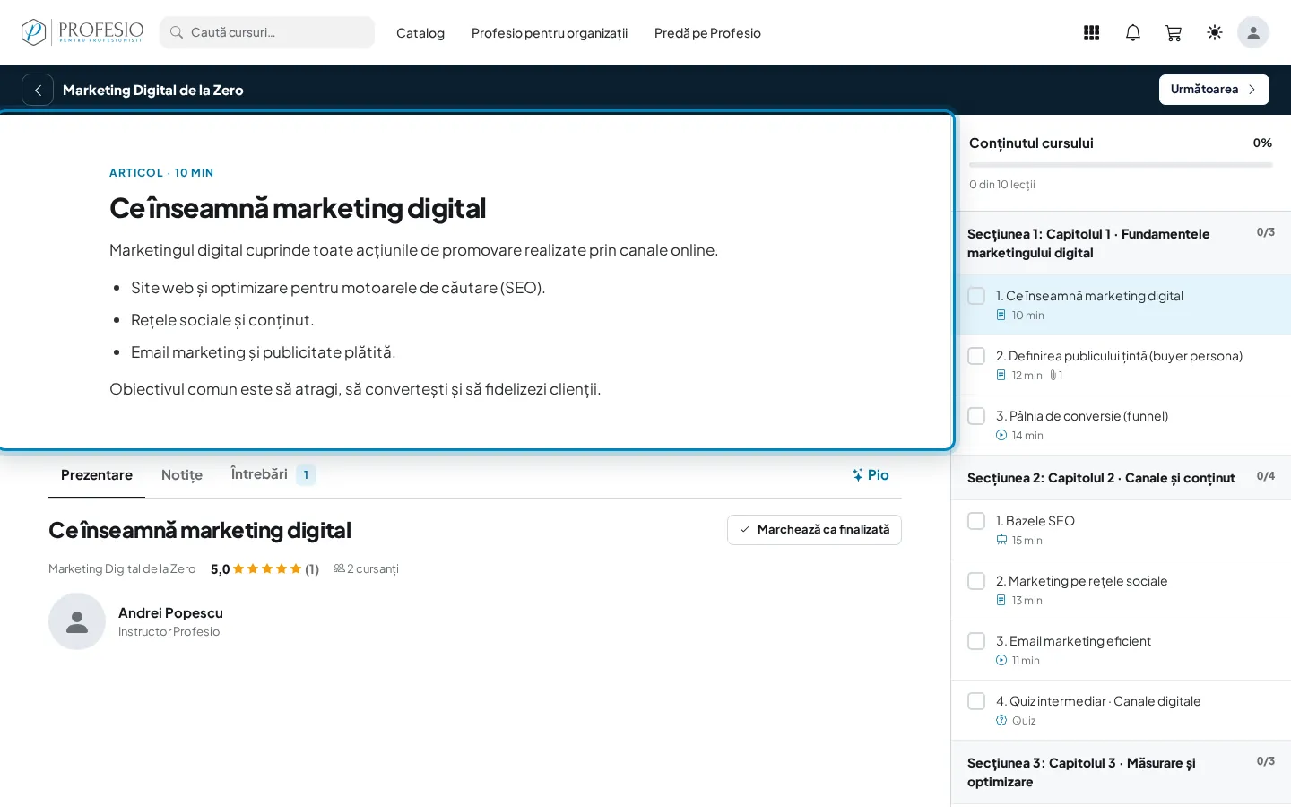Open the user profile avatar menu
Screen dimensions: 1291x807
pos(1253,33)
